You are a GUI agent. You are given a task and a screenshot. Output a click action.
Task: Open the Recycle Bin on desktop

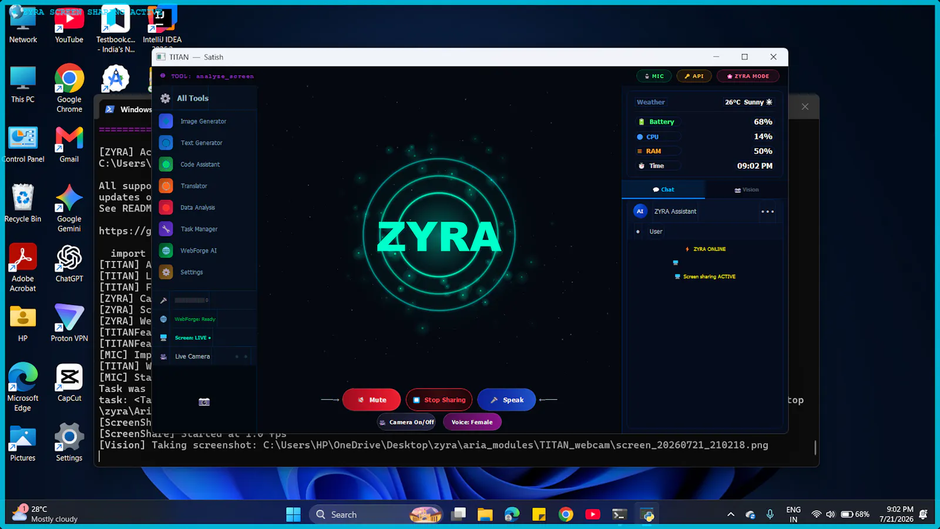[x=23, y=204]
